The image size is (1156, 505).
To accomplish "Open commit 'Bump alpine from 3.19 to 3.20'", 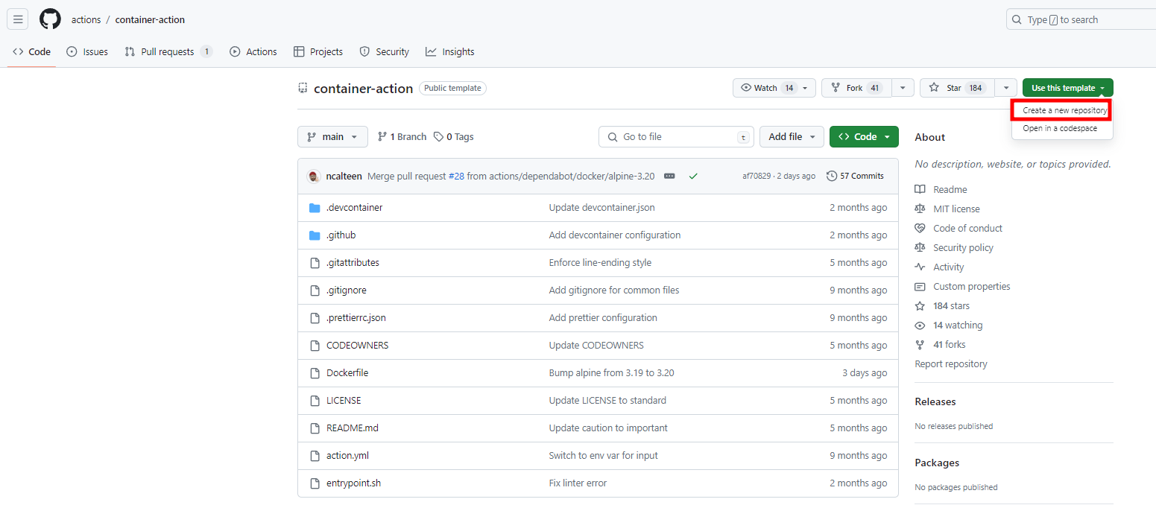I will coord(611,373).
